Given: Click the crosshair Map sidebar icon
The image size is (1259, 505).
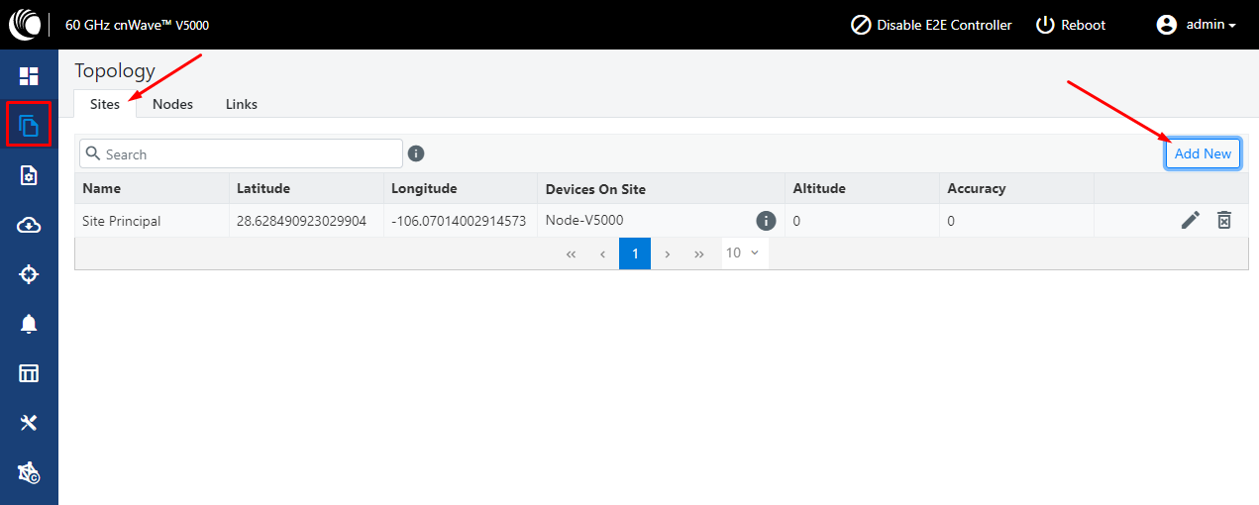Looking at the screenshot, I should (29, 274).
